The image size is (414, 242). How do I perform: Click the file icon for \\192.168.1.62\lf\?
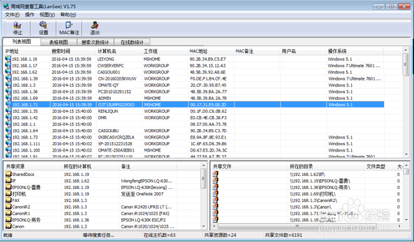216,174
